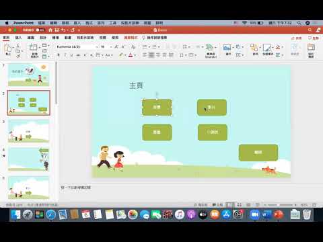The image size is (323, 242).
Task: Click the Paste clipboard icon
Action: pyautogui.click(x=8, y=48)
